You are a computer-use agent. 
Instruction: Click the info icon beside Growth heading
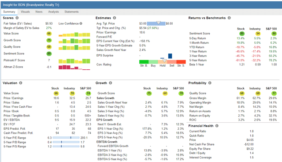pos(111,83)
